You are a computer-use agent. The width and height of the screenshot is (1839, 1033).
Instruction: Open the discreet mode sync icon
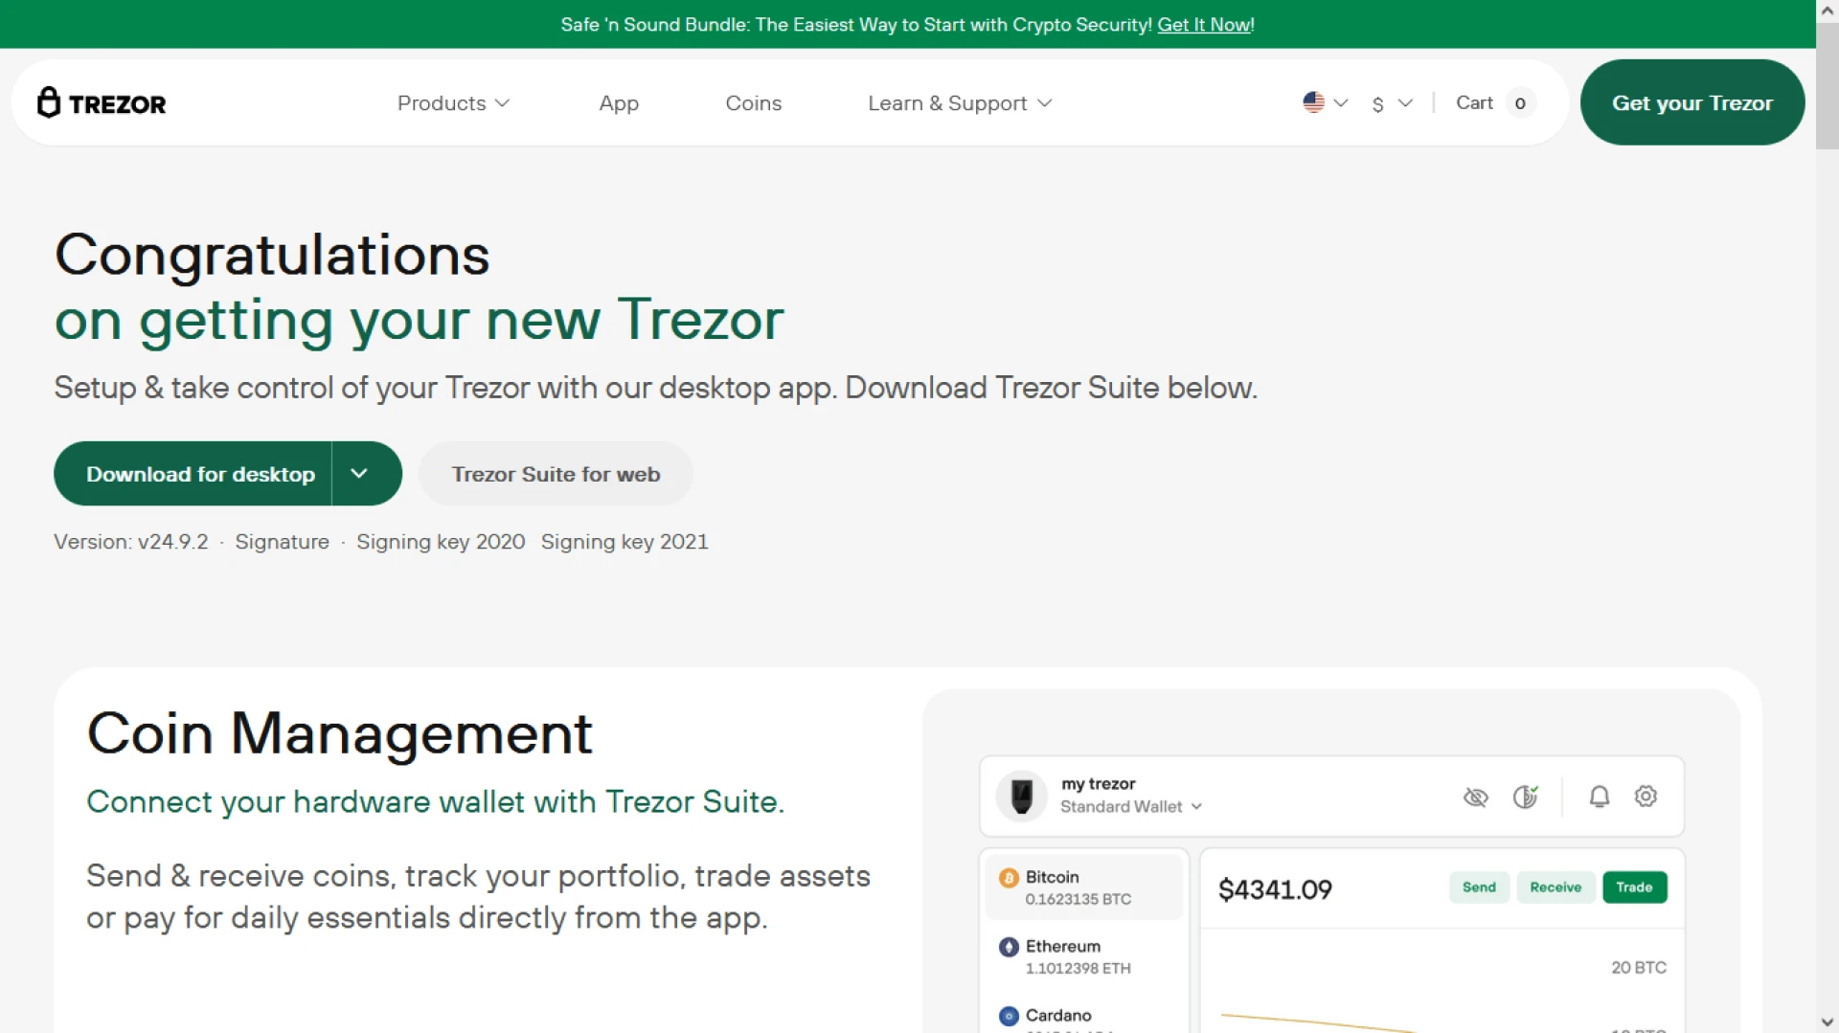click(x=1525, y=797)
